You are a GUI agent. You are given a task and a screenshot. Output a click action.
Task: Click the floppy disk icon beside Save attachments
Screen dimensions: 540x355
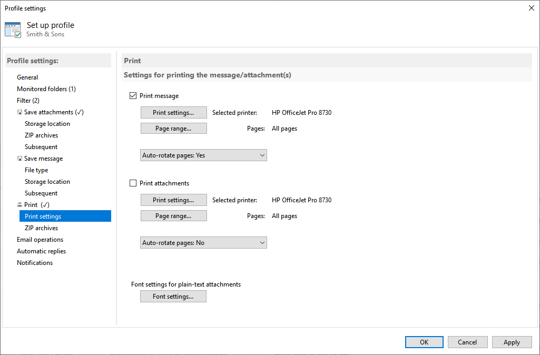(x=19, y=112)
